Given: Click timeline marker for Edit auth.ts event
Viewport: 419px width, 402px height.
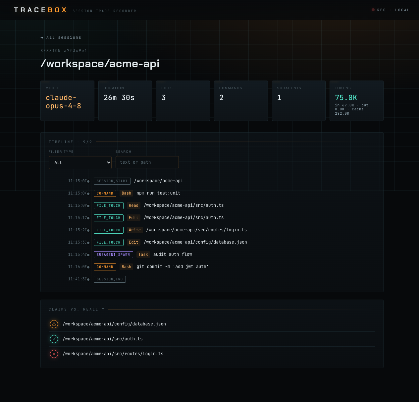Looking at the screenshot, I should point(88,218).
